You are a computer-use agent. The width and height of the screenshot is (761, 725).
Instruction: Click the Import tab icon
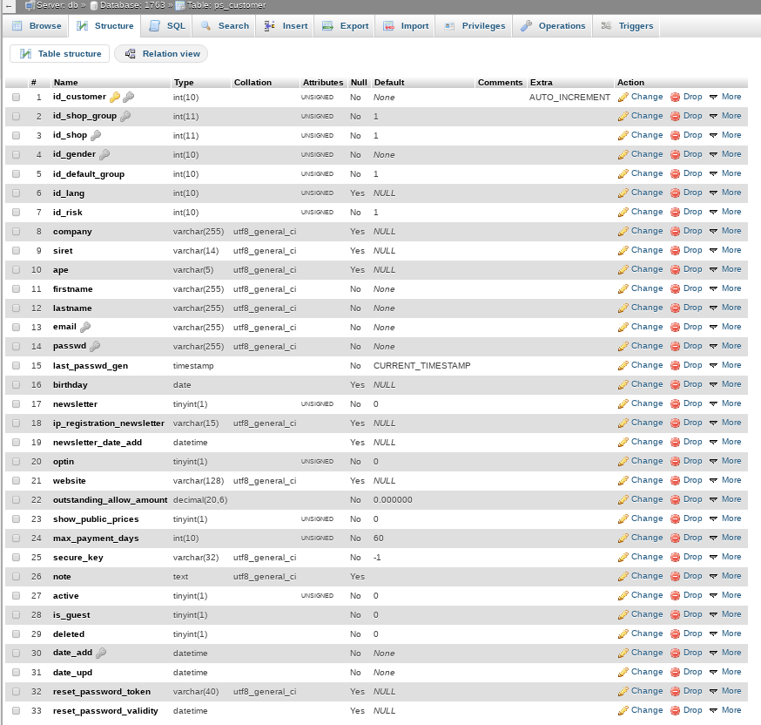pos(388,26)
